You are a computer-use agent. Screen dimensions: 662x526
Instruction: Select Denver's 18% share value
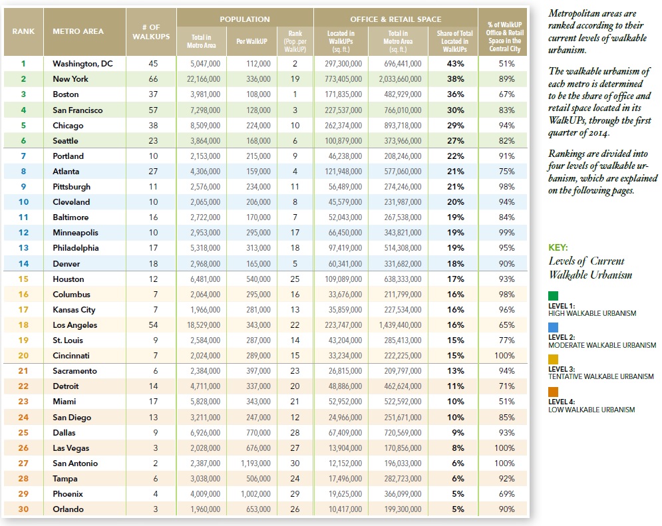pyautogui.click(x=456, y=263)
